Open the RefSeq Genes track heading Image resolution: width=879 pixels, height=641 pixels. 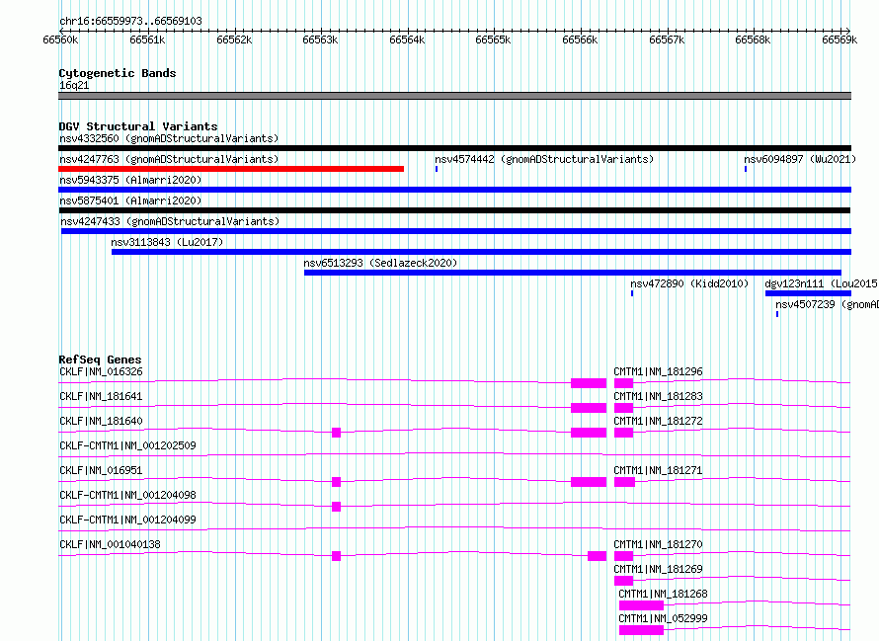101,360
